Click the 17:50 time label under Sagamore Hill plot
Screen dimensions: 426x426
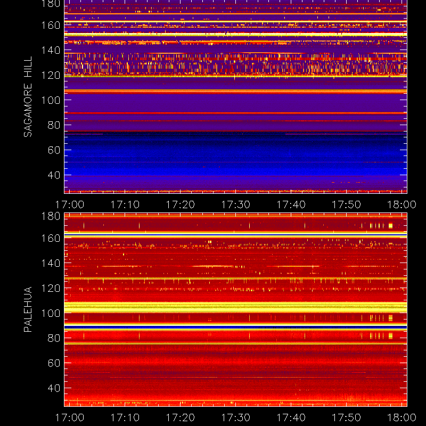[x=347, y=204]
